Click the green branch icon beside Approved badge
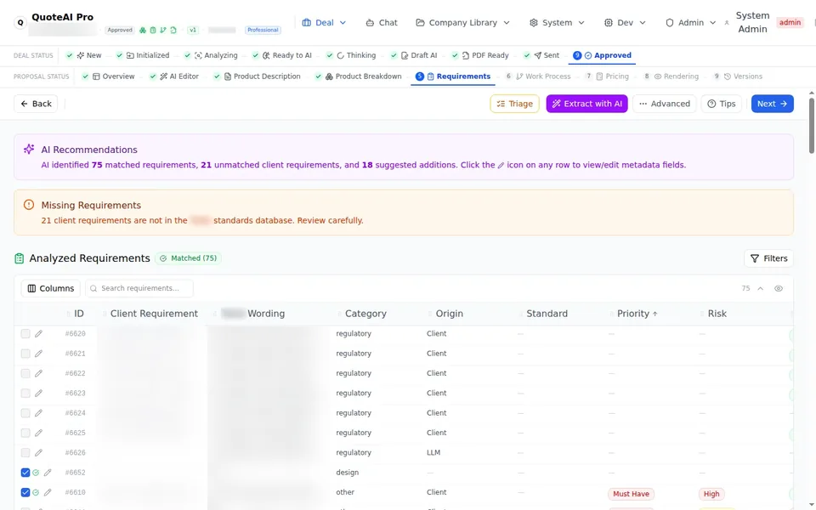This screenshot has height=510, width=816. [x=163, y=31]
